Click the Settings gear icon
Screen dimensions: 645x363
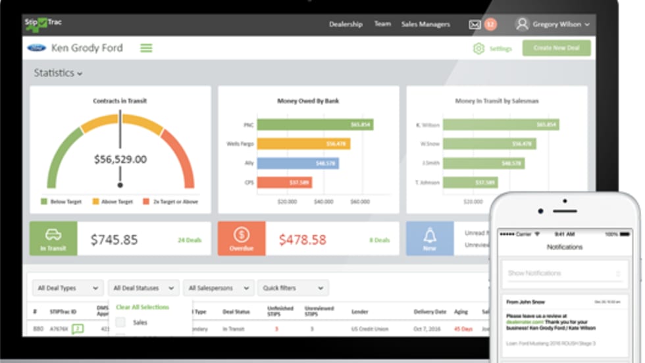pos(478,49)
